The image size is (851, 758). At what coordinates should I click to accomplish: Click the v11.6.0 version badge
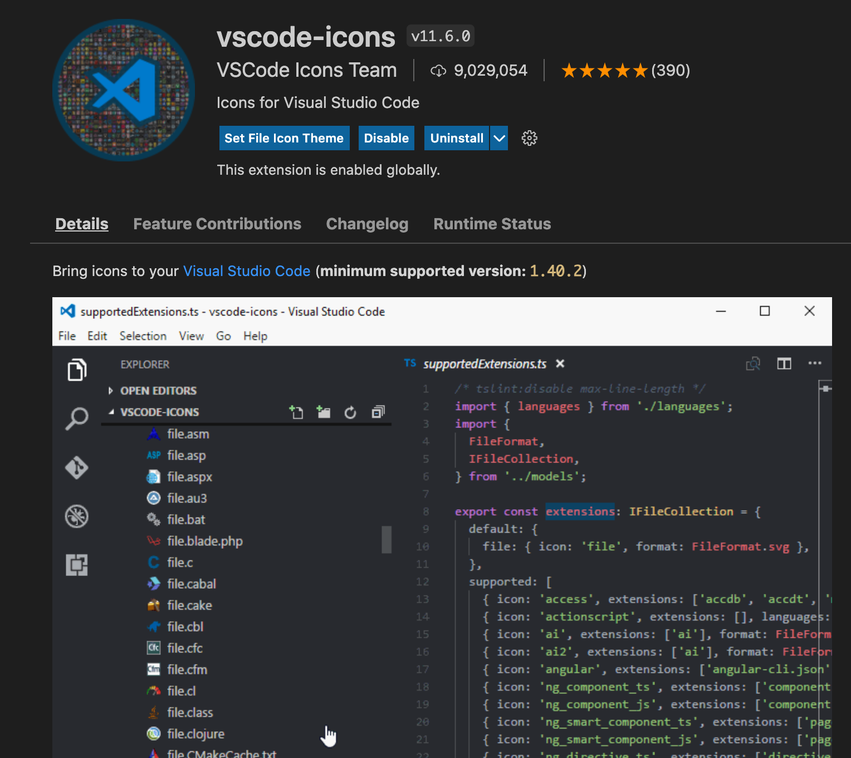point(441,36)
